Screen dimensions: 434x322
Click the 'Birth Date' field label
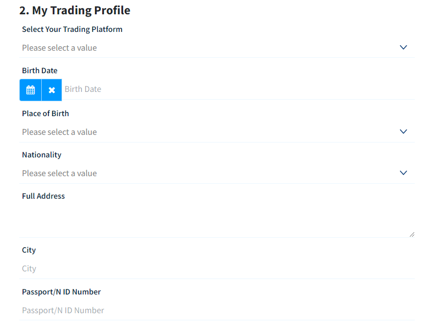[40, 70]
